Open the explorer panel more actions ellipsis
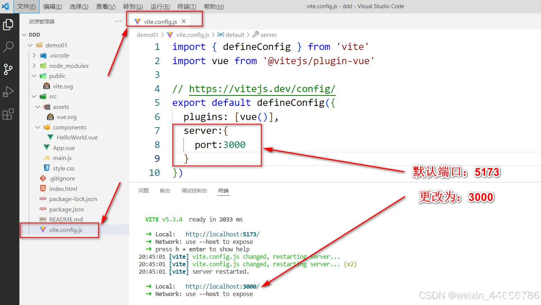This screenshot has width=541, height=305. click(118, 21)
